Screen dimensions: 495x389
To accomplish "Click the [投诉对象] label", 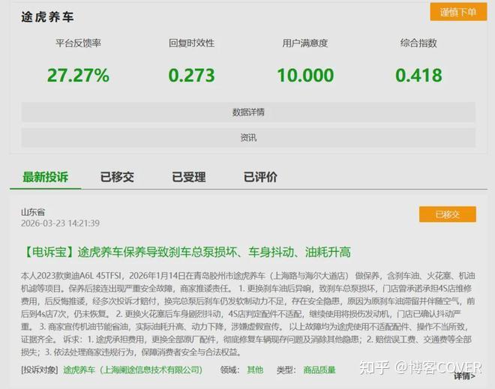I will (40, 370).
